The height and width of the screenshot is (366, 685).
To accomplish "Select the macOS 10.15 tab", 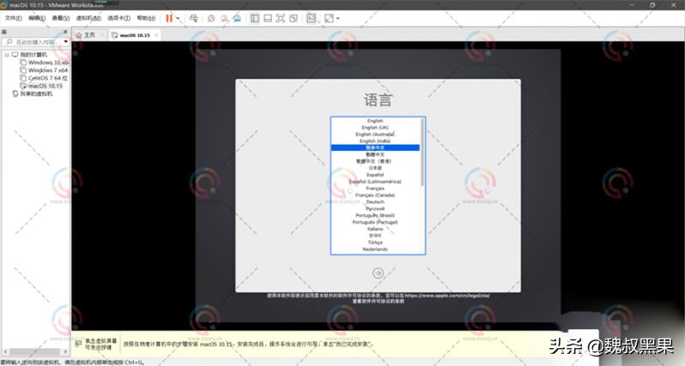I will (135, 35).
